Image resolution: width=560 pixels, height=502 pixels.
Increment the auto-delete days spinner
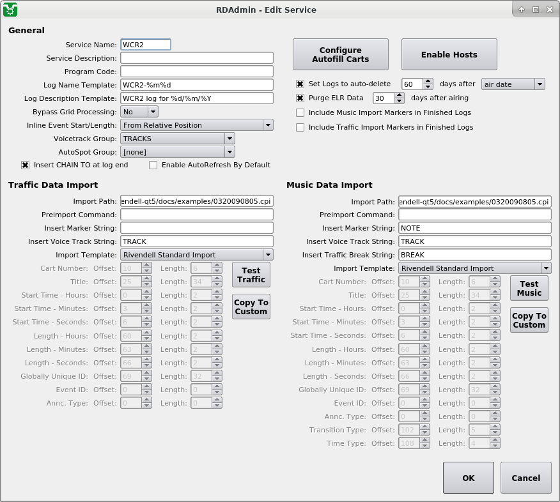pos(429,80)
